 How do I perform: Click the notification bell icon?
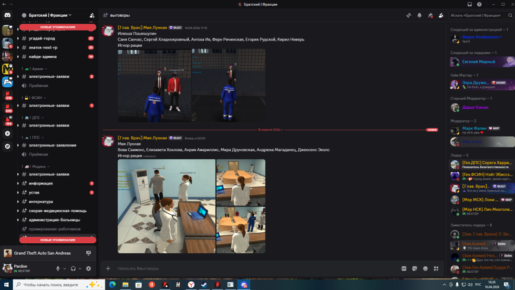click(420, 15)
